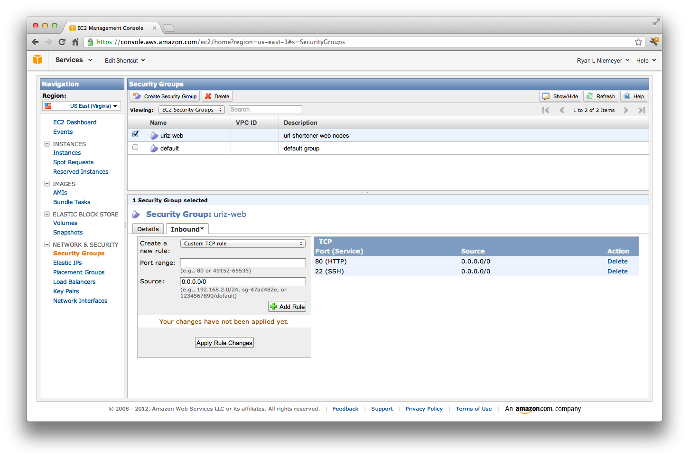Click inside the Search field
689x459 pixels.
(x=265, y=109)
